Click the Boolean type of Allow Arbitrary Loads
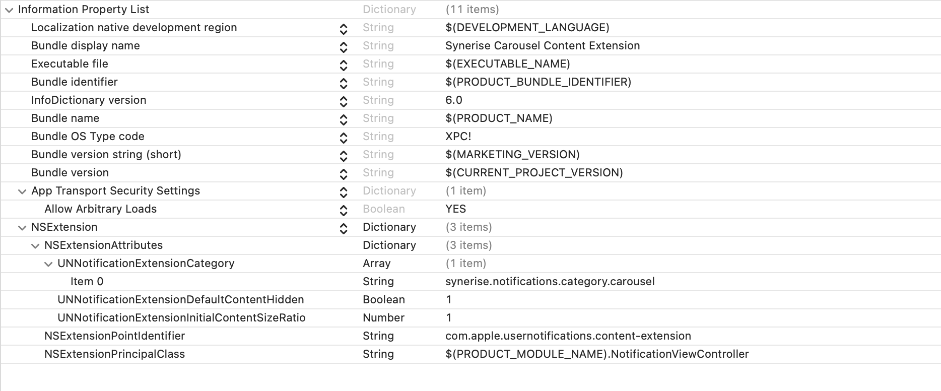941x391 pixels. (384, 209)
